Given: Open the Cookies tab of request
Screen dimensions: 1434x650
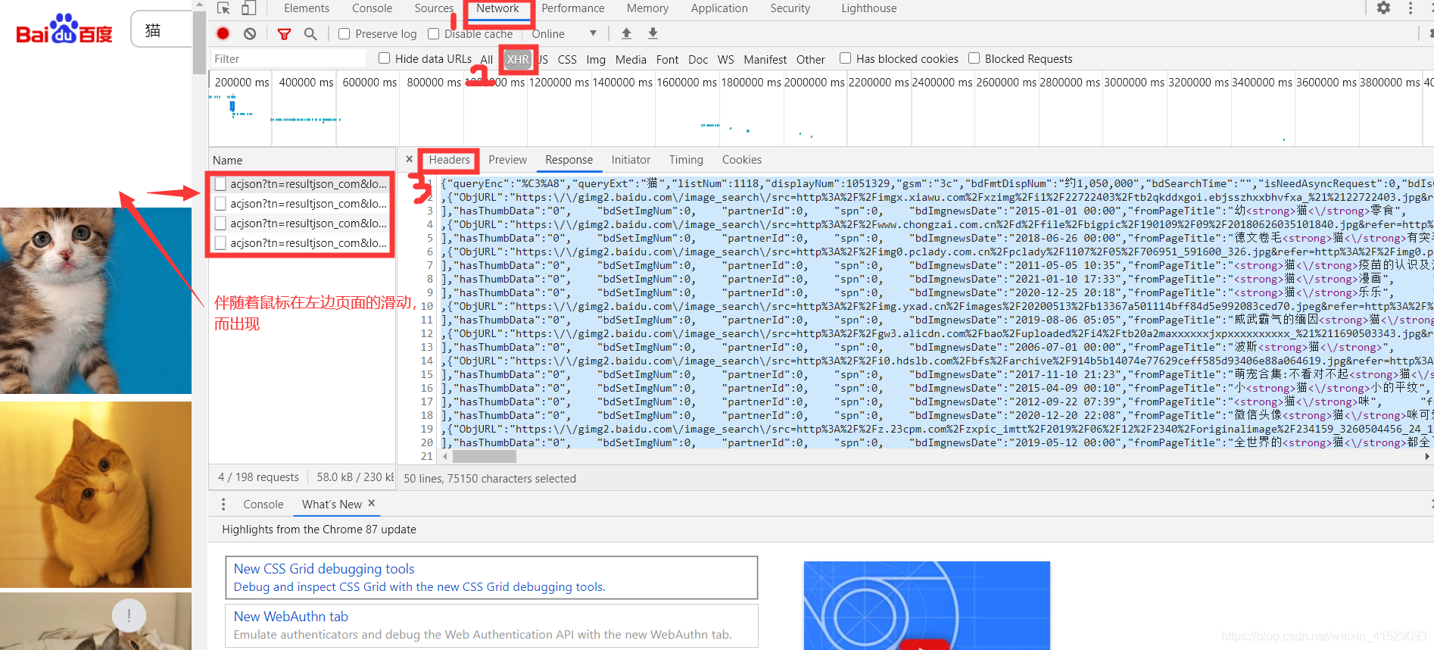Looking at the screenshot, I should pyautogui.click(x=741, y=160).
